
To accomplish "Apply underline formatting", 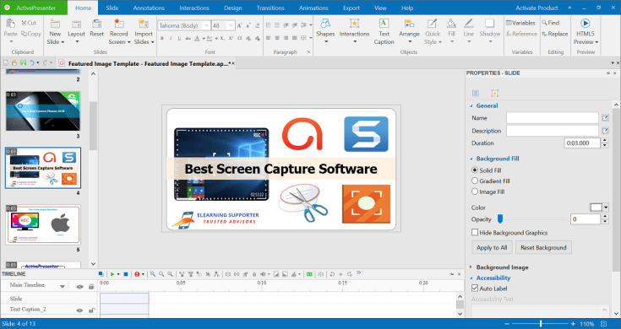I will (179, 38).
